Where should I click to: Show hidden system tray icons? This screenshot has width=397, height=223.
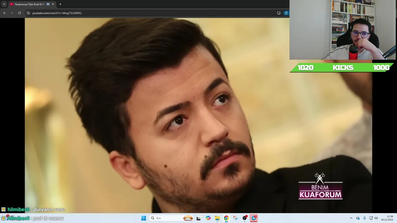click(351, 218)
